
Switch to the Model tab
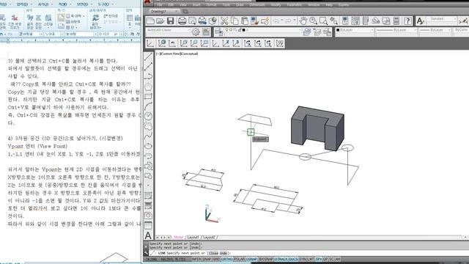(178, 238)
